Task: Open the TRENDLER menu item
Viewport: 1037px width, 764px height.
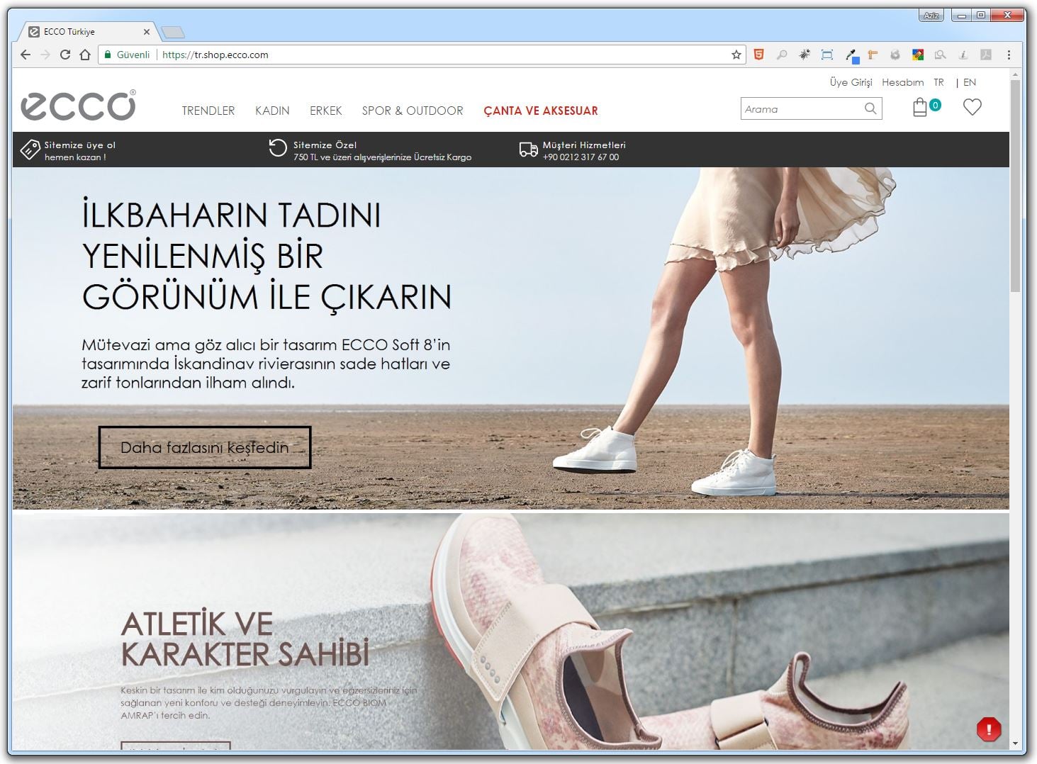Action: [208, 111]
